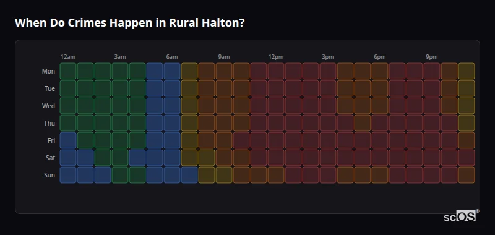
Task: Click the Sun row label
Action: coord(49,175)
